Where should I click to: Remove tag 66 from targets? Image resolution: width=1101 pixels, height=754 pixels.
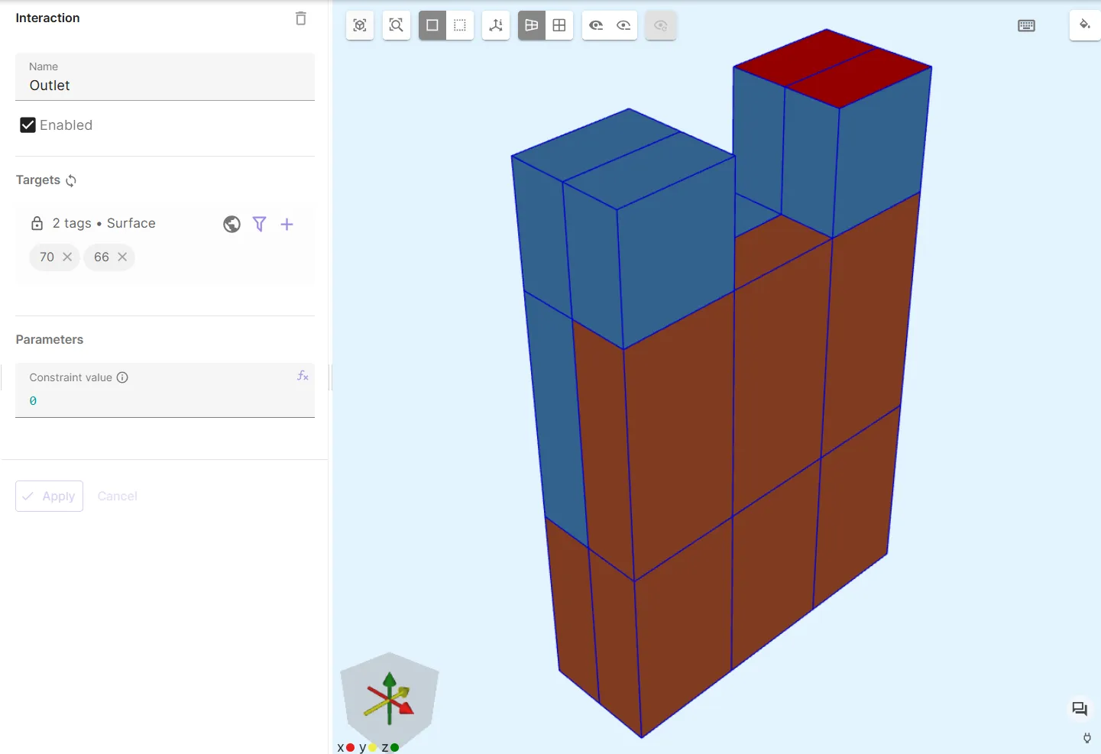122,257
